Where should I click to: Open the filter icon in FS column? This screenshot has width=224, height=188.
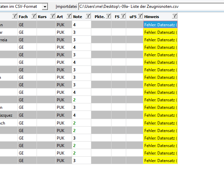coord(123,16)
